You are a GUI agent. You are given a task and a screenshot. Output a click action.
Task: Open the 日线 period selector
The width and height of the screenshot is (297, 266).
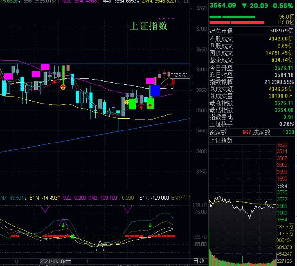[x=199, y=261]
